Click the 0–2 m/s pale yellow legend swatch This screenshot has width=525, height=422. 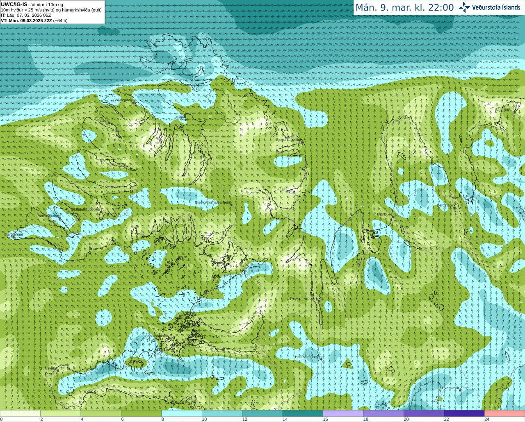point(21,413)
